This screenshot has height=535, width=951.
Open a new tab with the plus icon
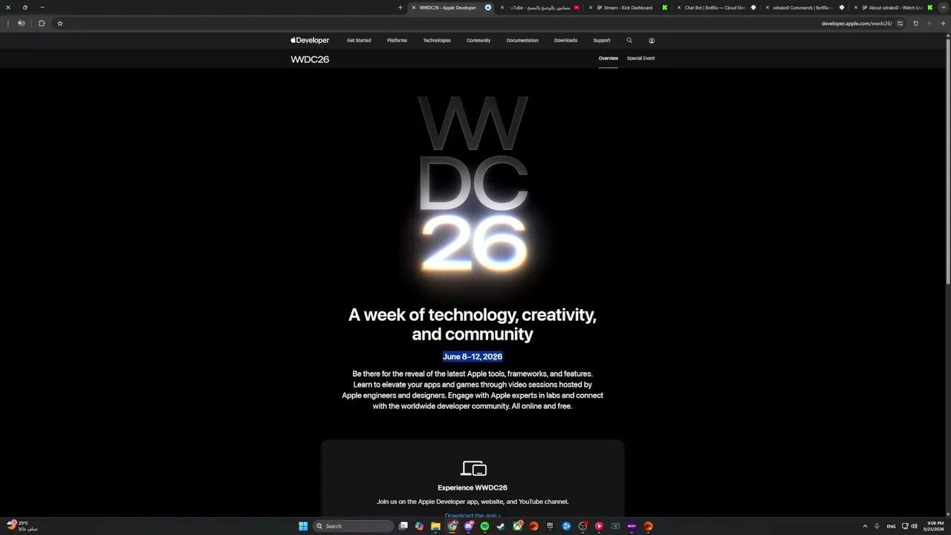click(x=400, y=7)
